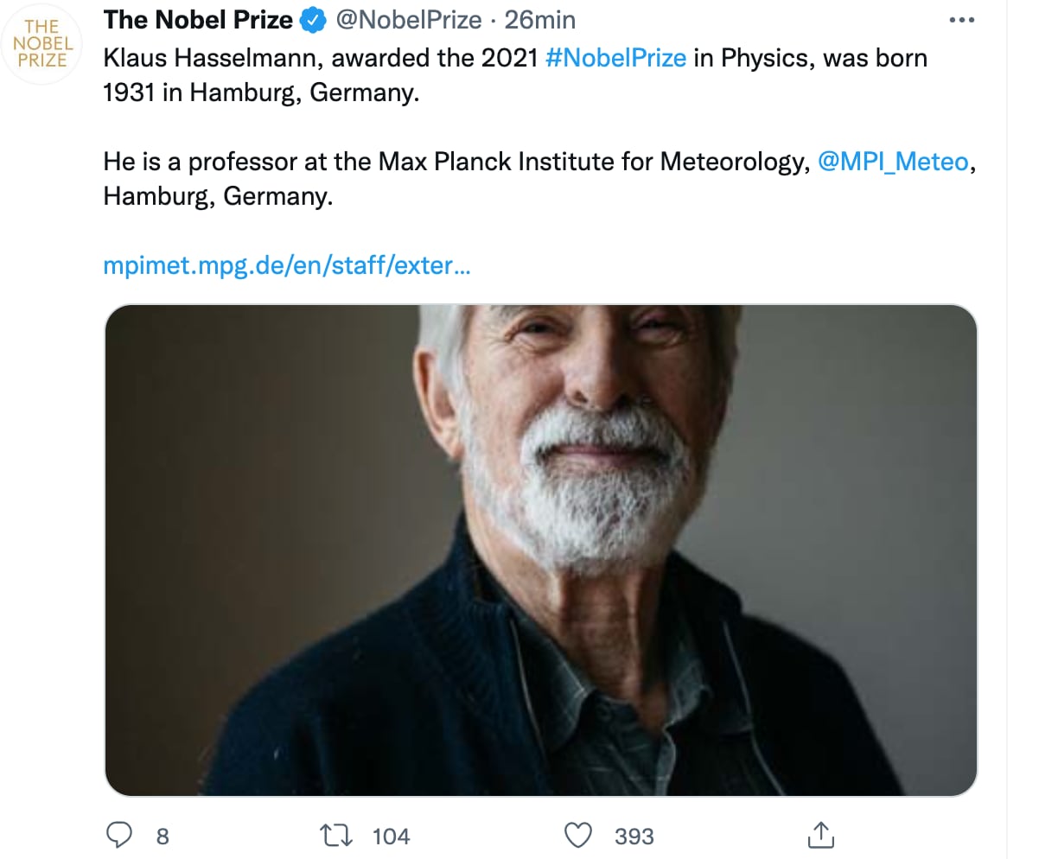This screenshot has width=1039, height=859.
Task: View likes by clicking the 393 count
Action: coord(634,835)
